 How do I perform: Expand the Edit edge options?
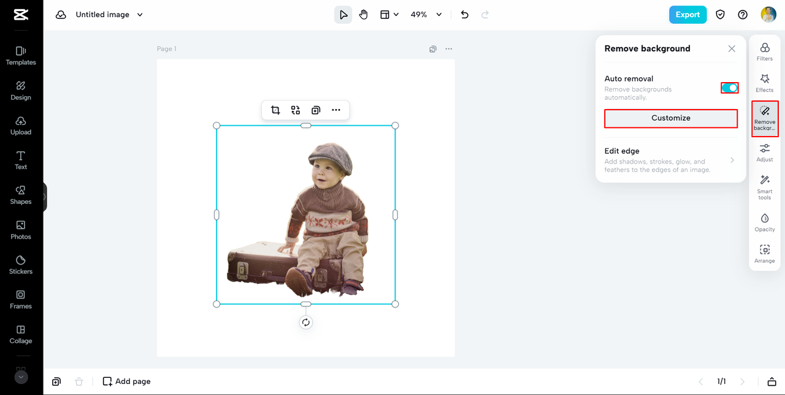670,160
